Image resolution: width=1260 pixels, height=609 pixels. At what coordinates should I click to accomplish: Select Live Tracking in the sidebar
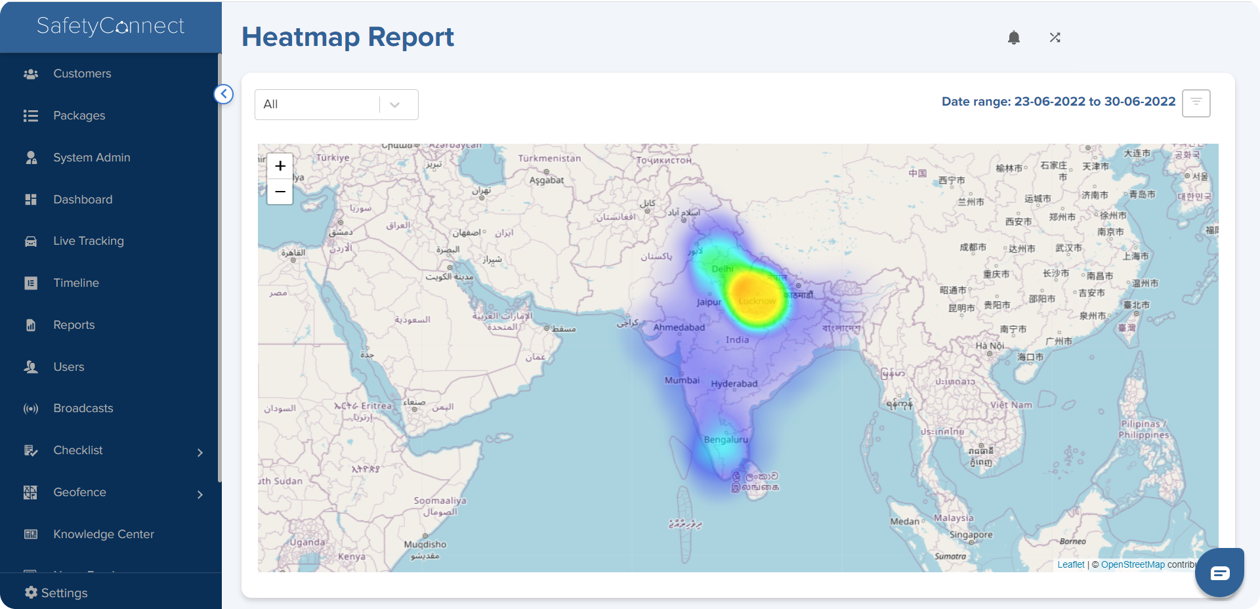(x=89, y=241)
